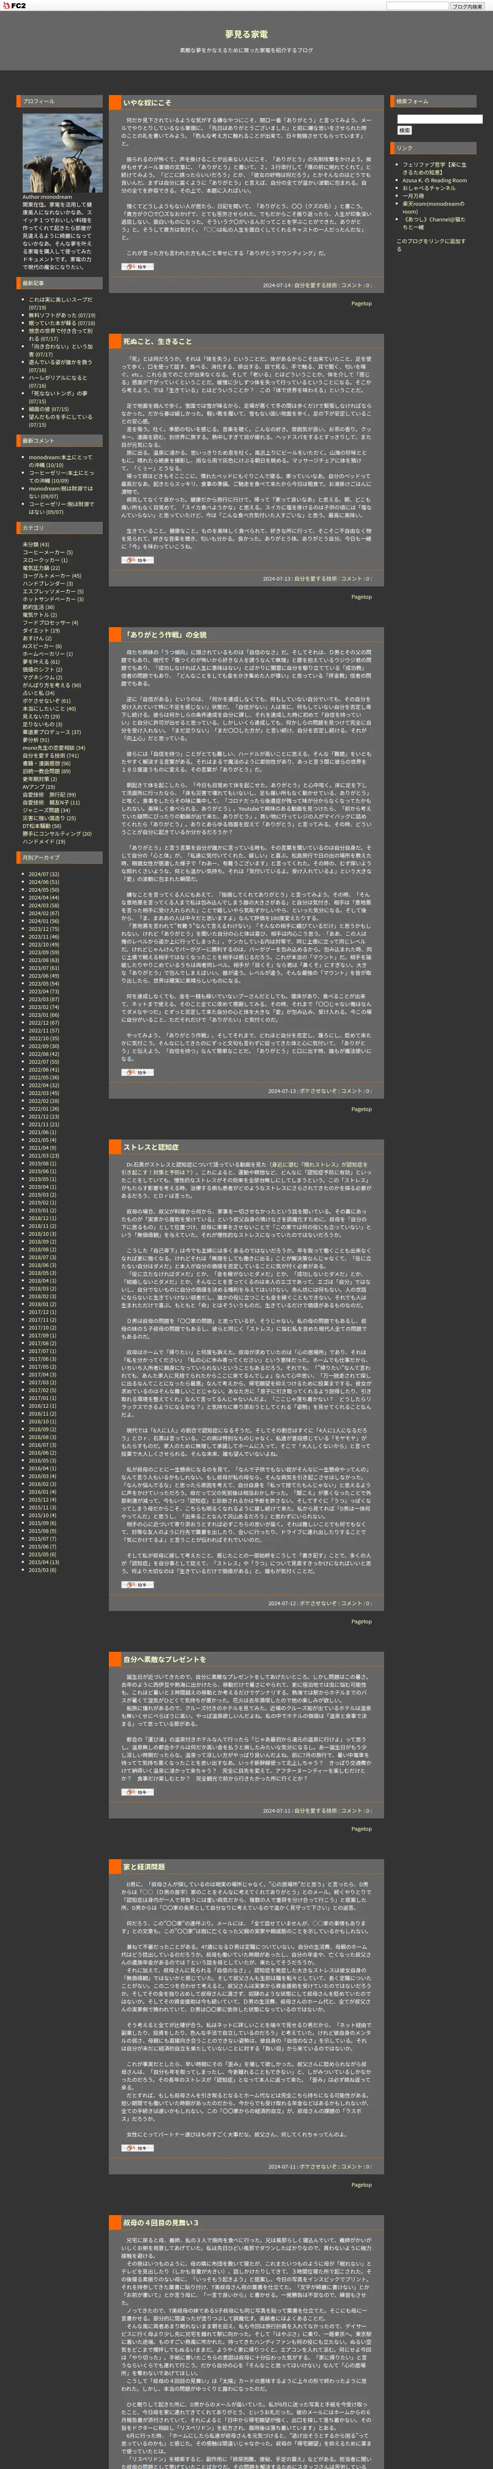Click the sidebar 検索 button
This screenshot has width=493, height=2469.
click(404, 130)
